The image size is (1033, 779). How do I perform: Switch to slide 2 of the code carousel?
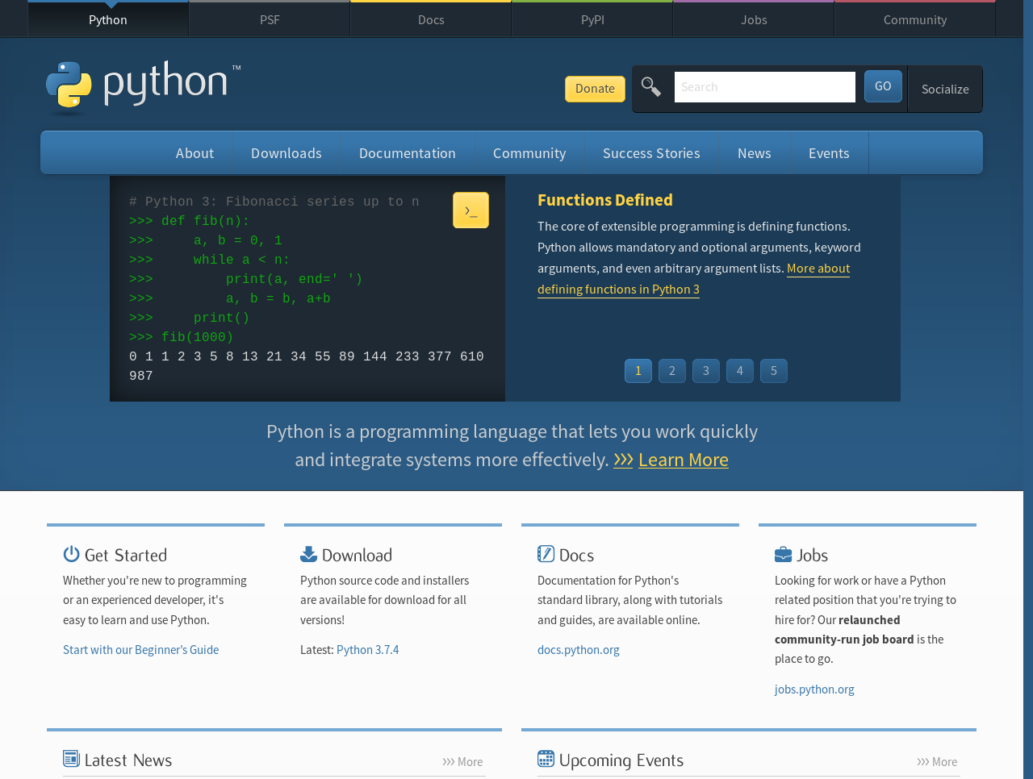(x=672, y=371)
